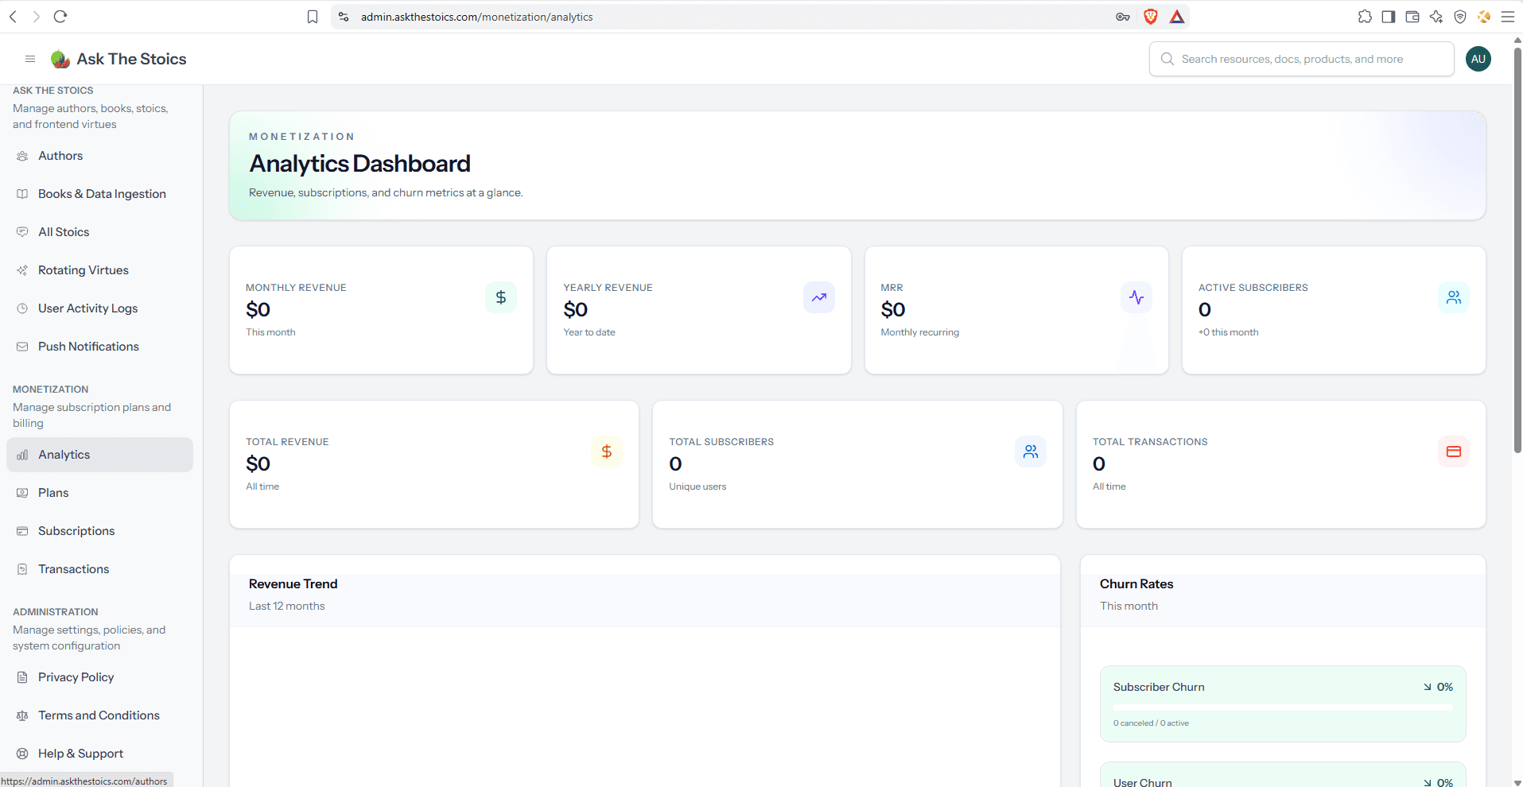Viewport: 1523px width, 787px height.
Task: Click the ADMINISTRATION sidebar section heading
Action: click(56, 612)
